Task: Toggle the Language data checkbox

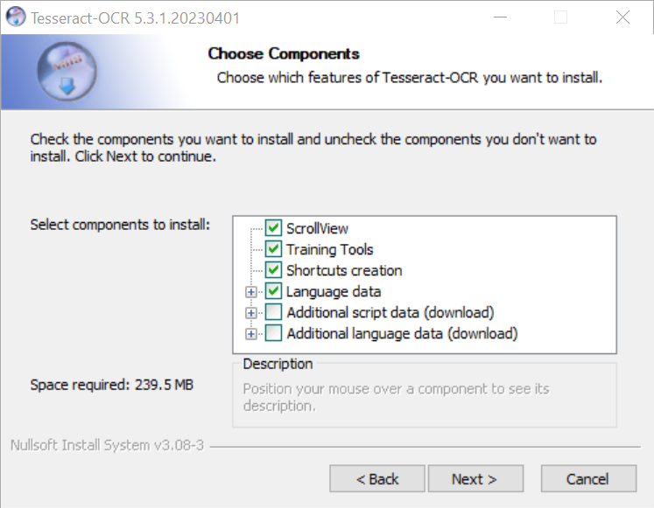Action: (273, 291)
